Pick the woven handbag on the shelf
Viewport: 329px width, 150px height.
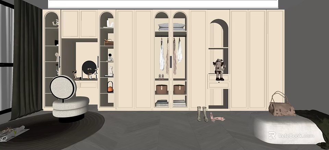[109, 42]
